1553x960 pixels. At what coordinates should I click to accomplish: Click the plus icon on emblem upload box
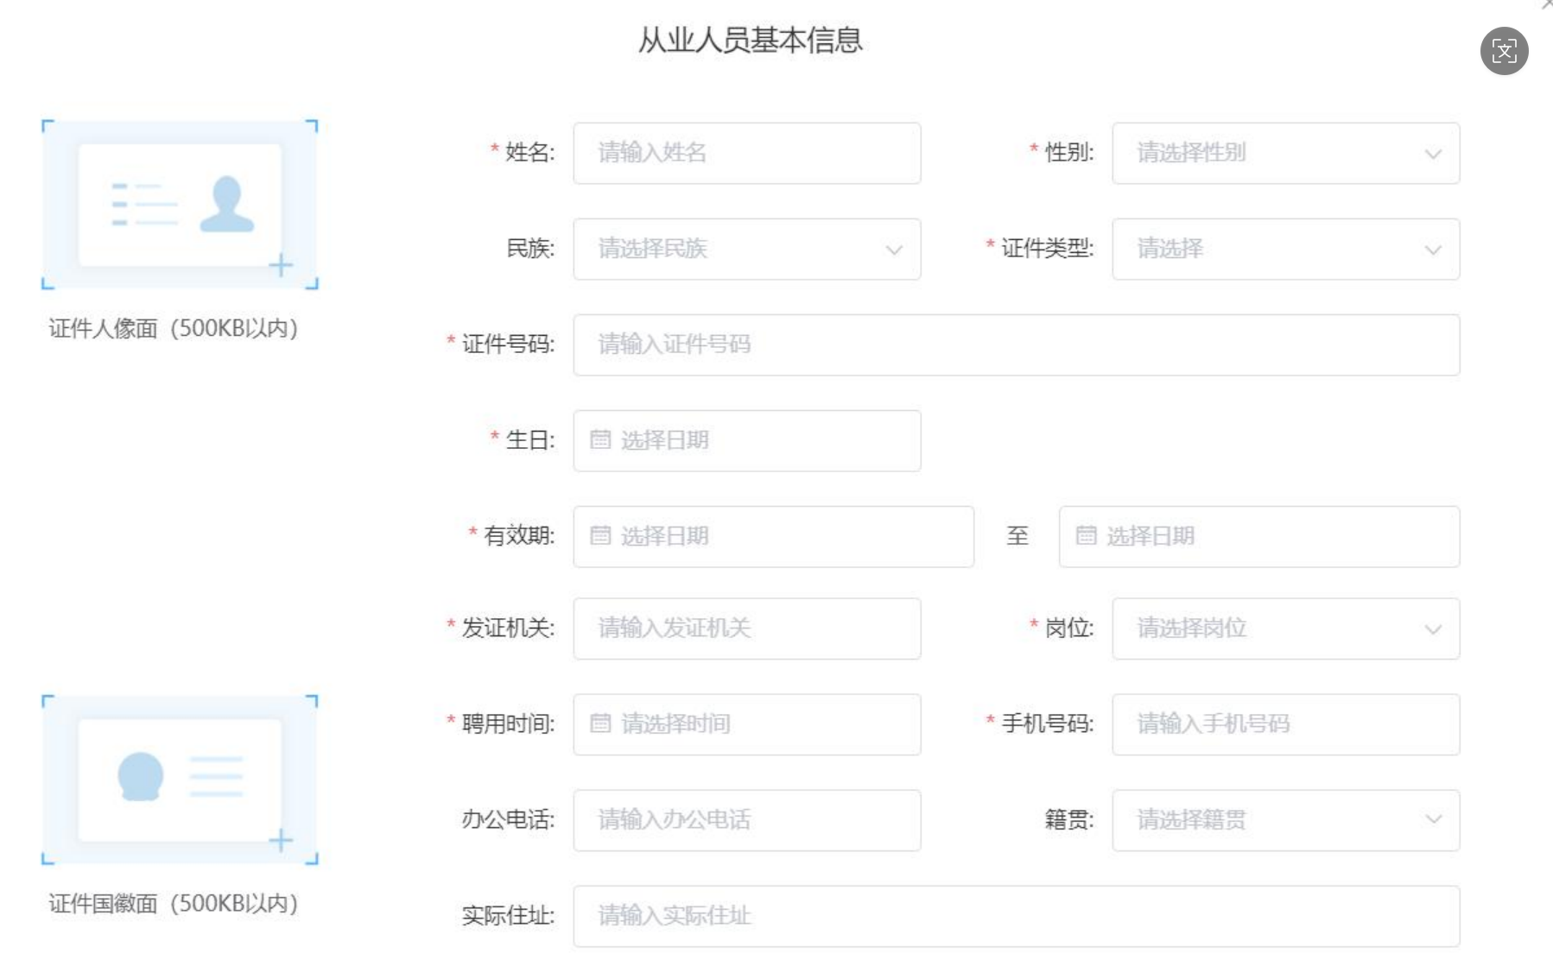pos(281,840)
